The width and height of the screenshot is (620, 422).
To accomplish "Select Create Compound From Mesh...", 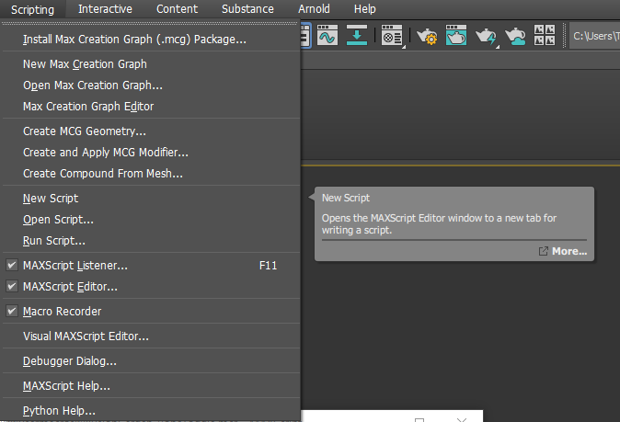I will [151, 174].
